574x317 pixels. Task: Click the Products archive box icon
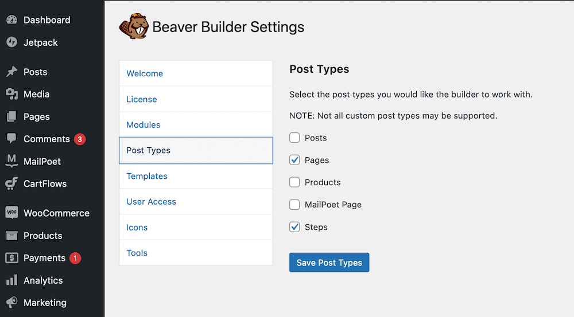click(x=11, y=236)
